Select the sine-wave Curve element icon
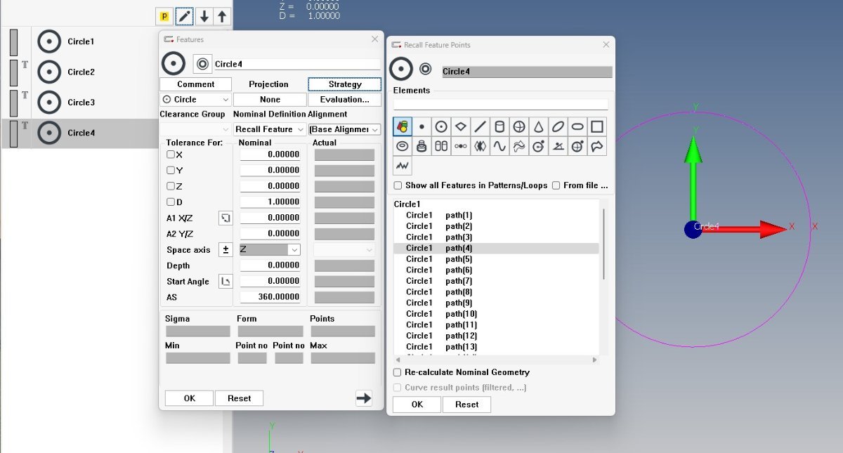The height and width of the screenshot is (453, 843). (x=499, y=147)
